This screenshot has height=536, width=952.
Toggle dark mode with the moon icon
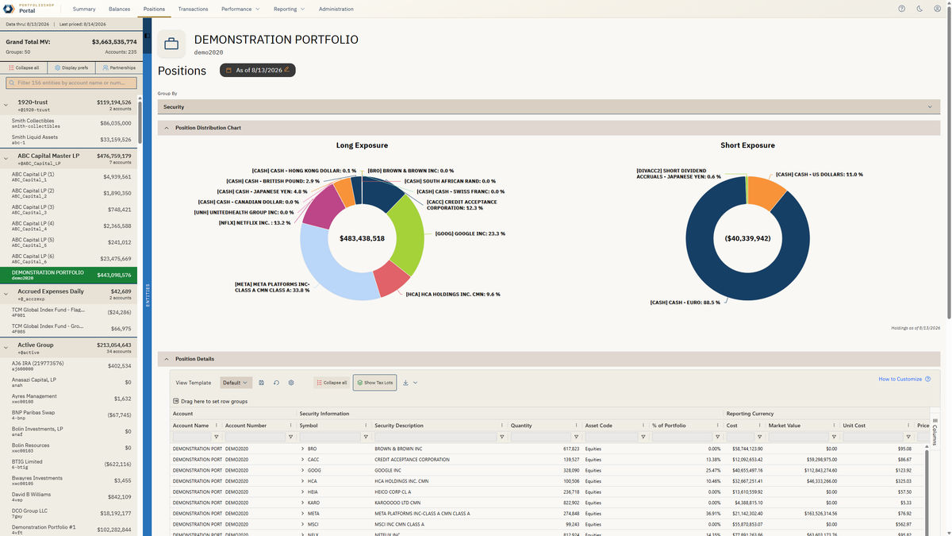click(919, 9)
